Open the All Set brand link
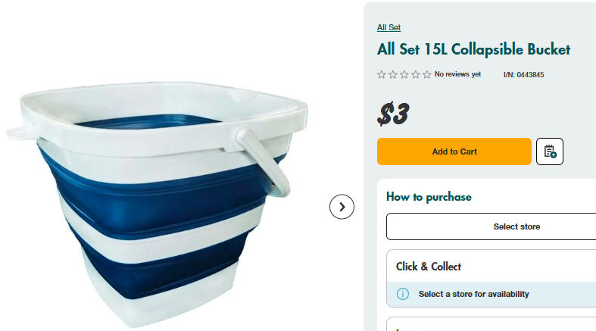This screenshot has width=596, height=331. click(x=388, y=28)
